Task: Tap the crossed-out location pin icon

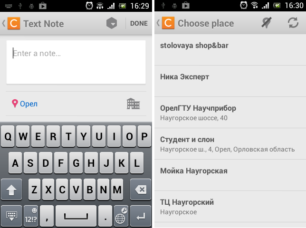Action: tap(267, 23)
